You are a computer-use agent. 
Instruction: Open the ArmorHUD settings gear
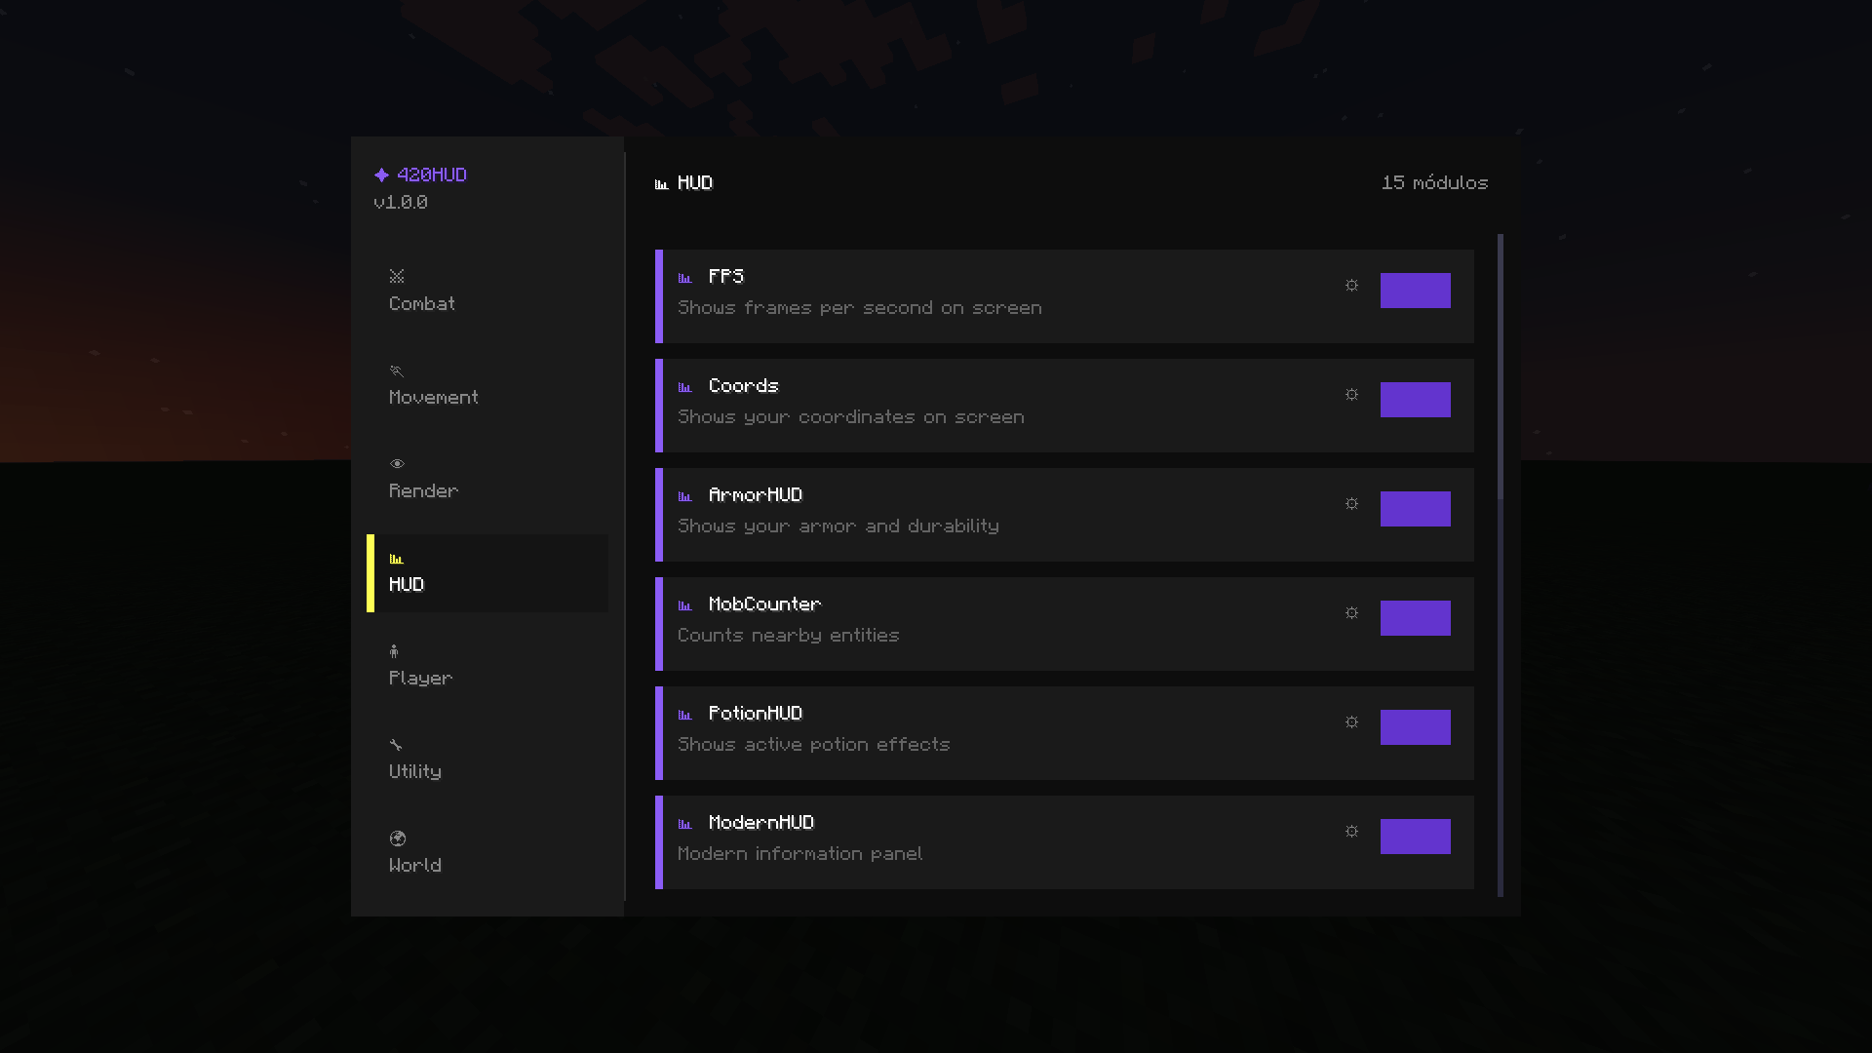tap(1351, 504)
